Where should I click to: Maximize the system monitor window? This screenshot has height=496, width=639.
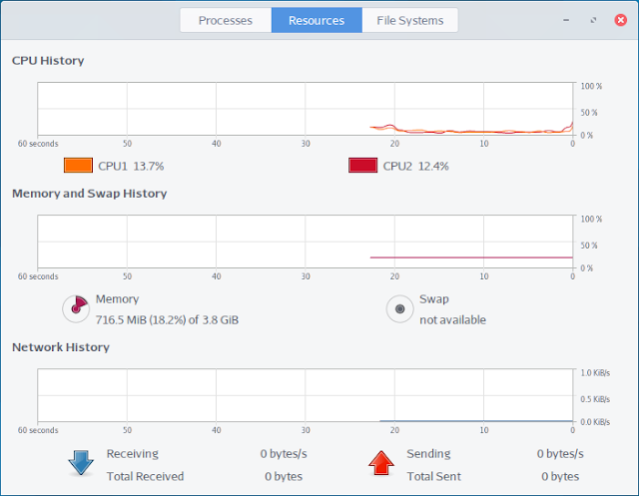[593, 20]
